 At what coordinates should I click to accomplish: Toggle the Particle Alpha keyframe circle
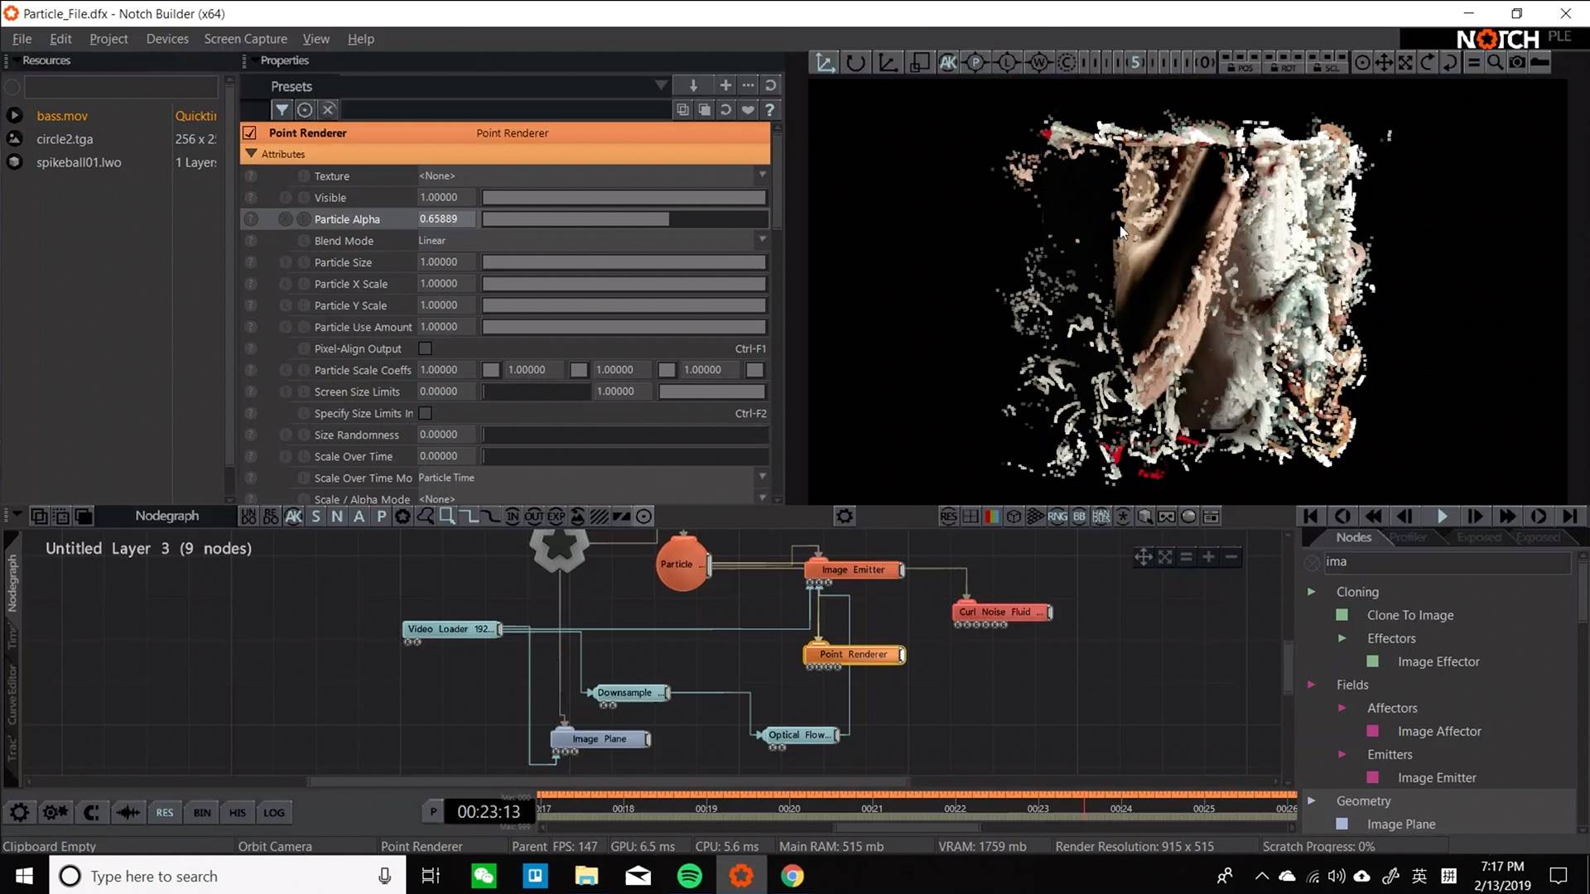click(286, 219)
